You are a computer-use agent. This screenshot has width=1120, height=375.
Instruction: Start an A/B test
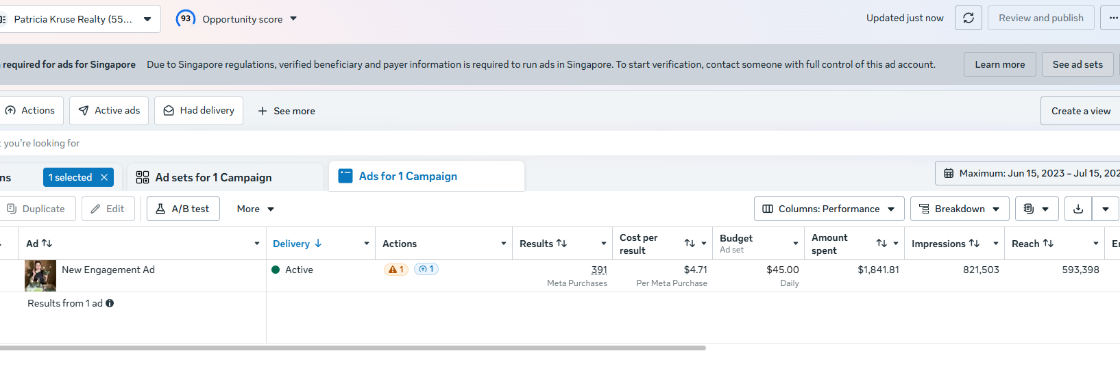coord(183,209)
